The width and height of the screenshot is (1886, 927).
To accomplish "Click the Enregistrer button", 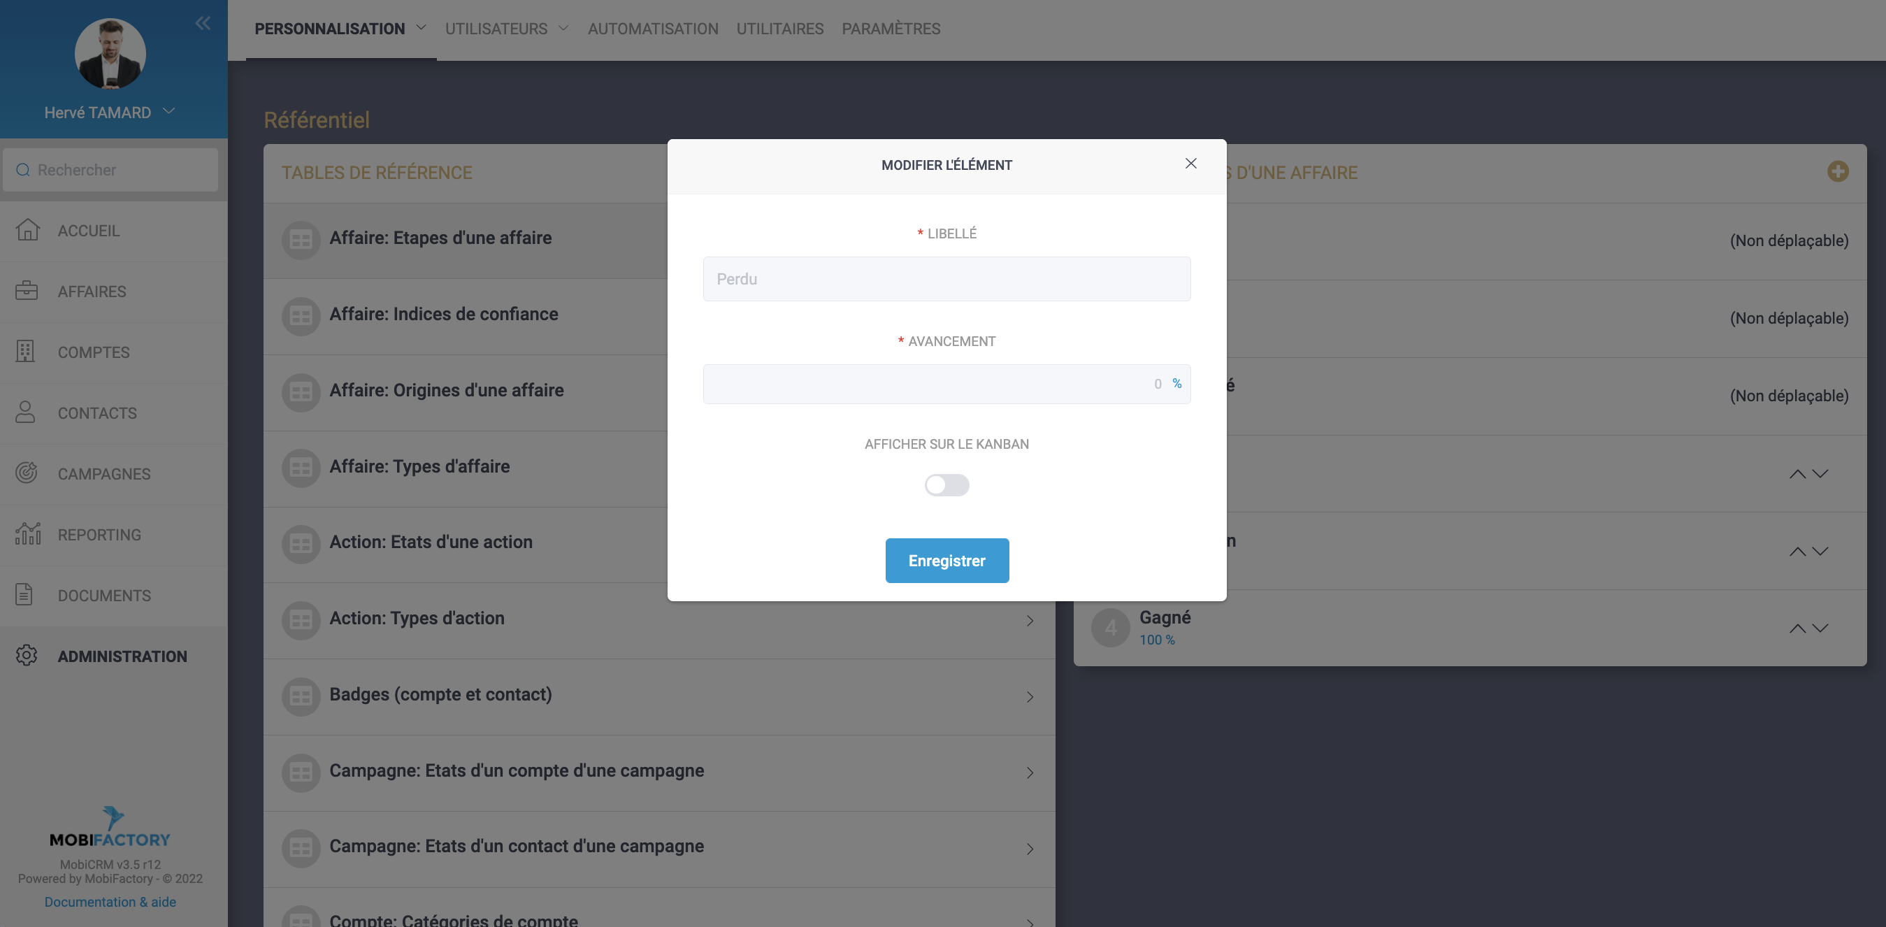I will 946,560.
